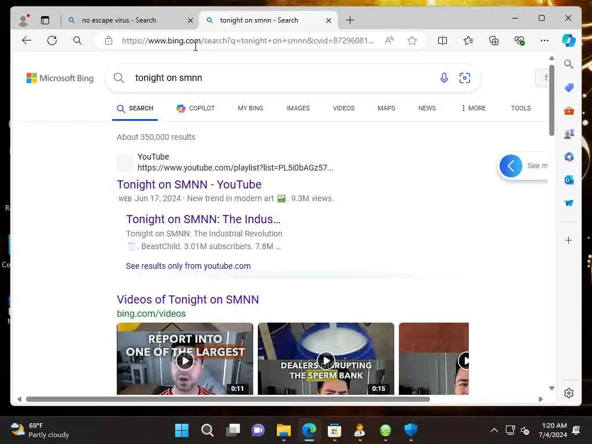Start visual search with camera icon
The image size is (592, 444).
coord(465,78)
